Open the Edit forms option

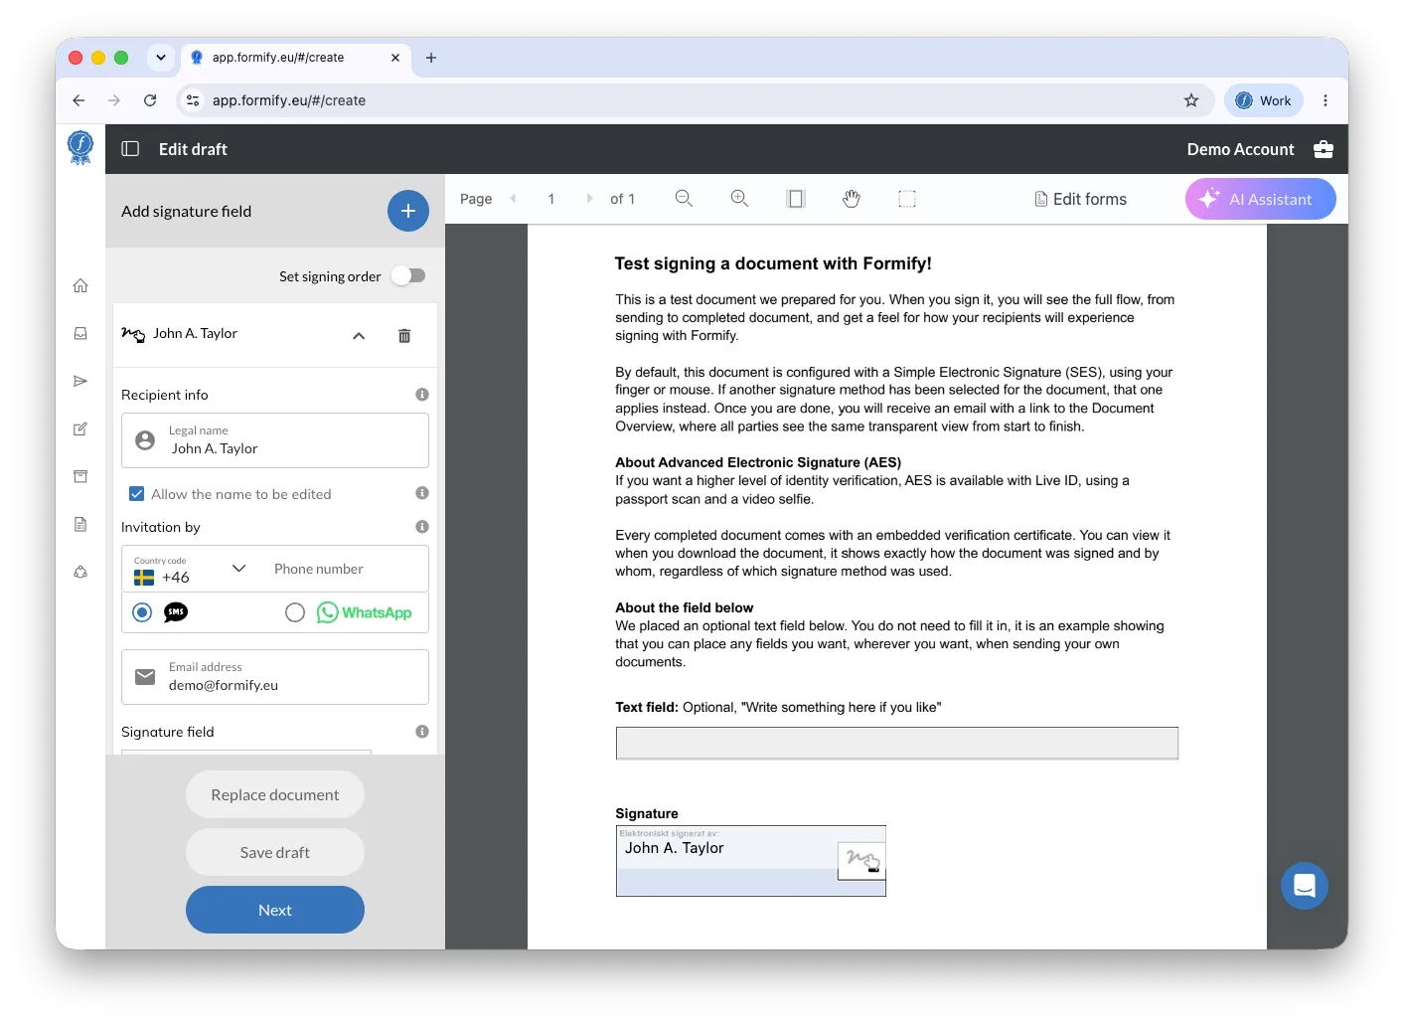[1081, 199]
